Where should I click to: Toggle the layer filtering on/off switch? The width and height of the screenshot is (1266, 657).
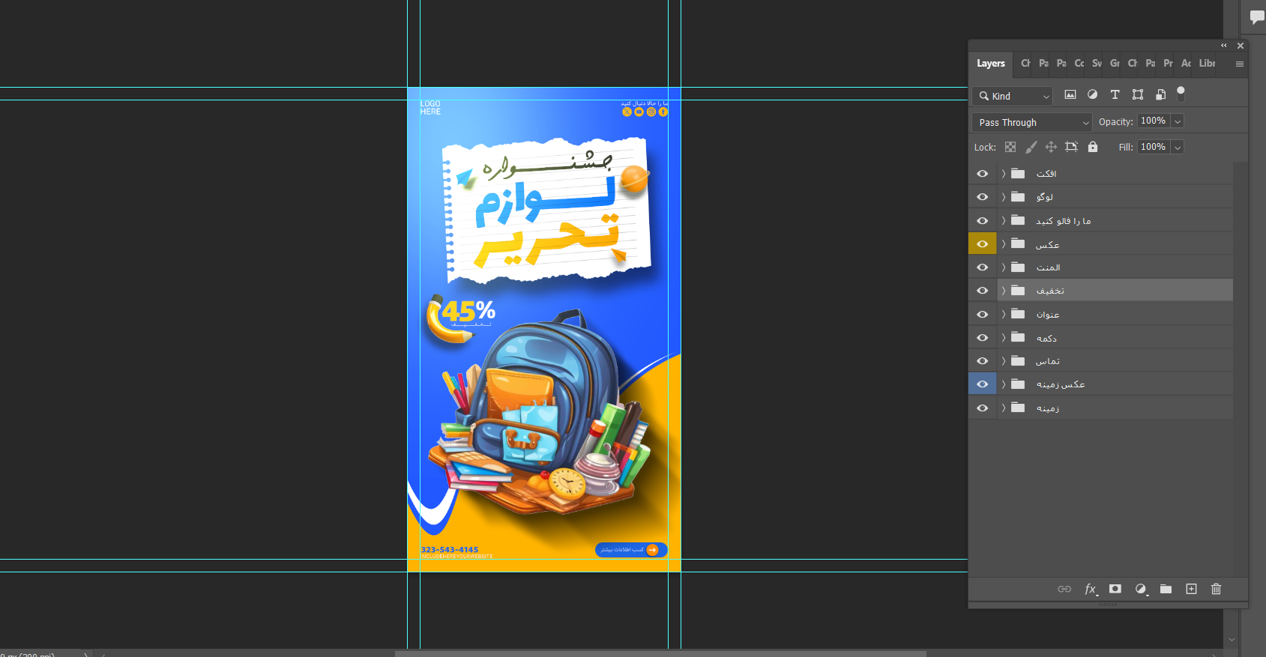pyautogui.click(x=1181, y=94)
